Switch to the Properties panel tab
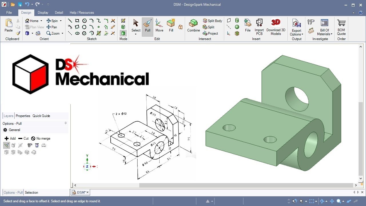The image size is (366, 206). [23, 116]
